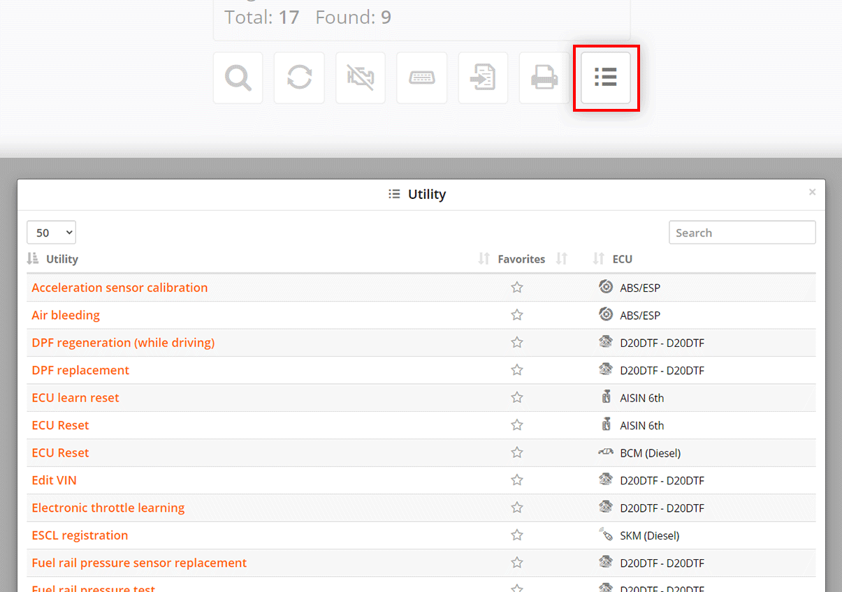The image size is (842, 592).
Task: Click the ABS/ESP ECU icon beside Air bleeding
Action: [x=606, y=315]
